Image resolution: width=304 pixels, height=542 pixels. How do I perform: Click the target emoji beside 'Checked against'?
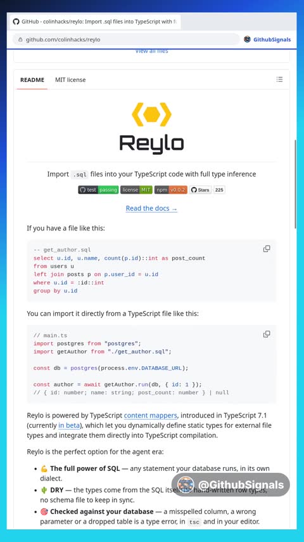click(44, 512)
